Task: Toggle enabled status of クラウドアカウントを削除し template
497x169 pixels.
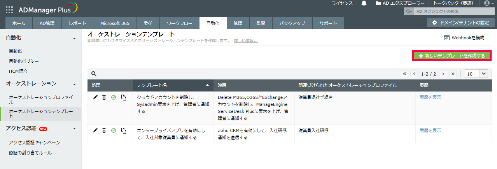Action: pos(114,97)
